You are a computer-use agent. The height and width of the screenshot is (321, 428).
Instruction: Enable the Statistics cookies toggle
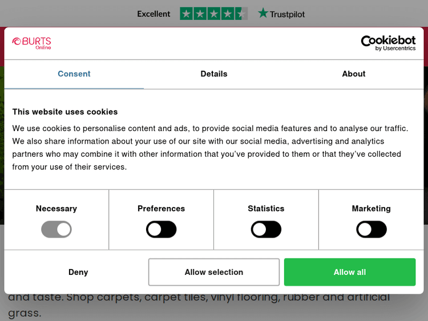click(266, 230)
